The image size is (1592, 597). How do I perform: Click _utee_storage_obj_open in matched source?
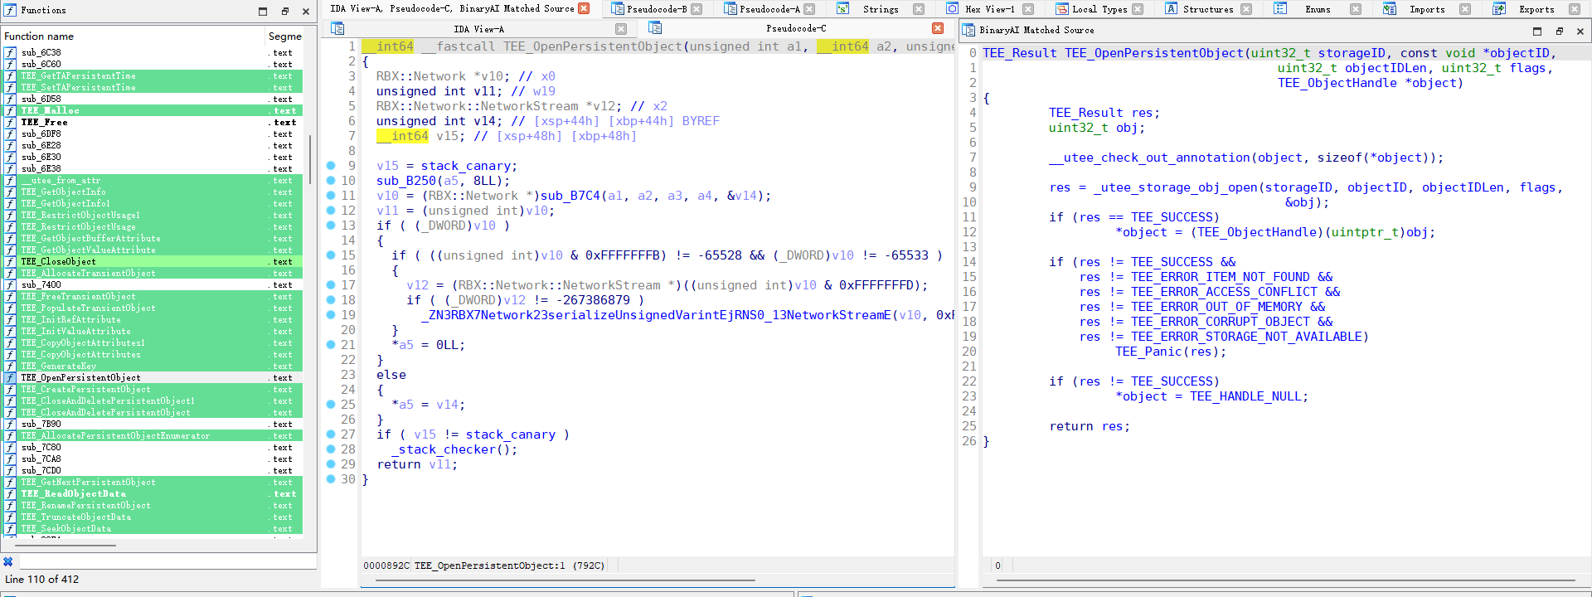[1177, 187]
